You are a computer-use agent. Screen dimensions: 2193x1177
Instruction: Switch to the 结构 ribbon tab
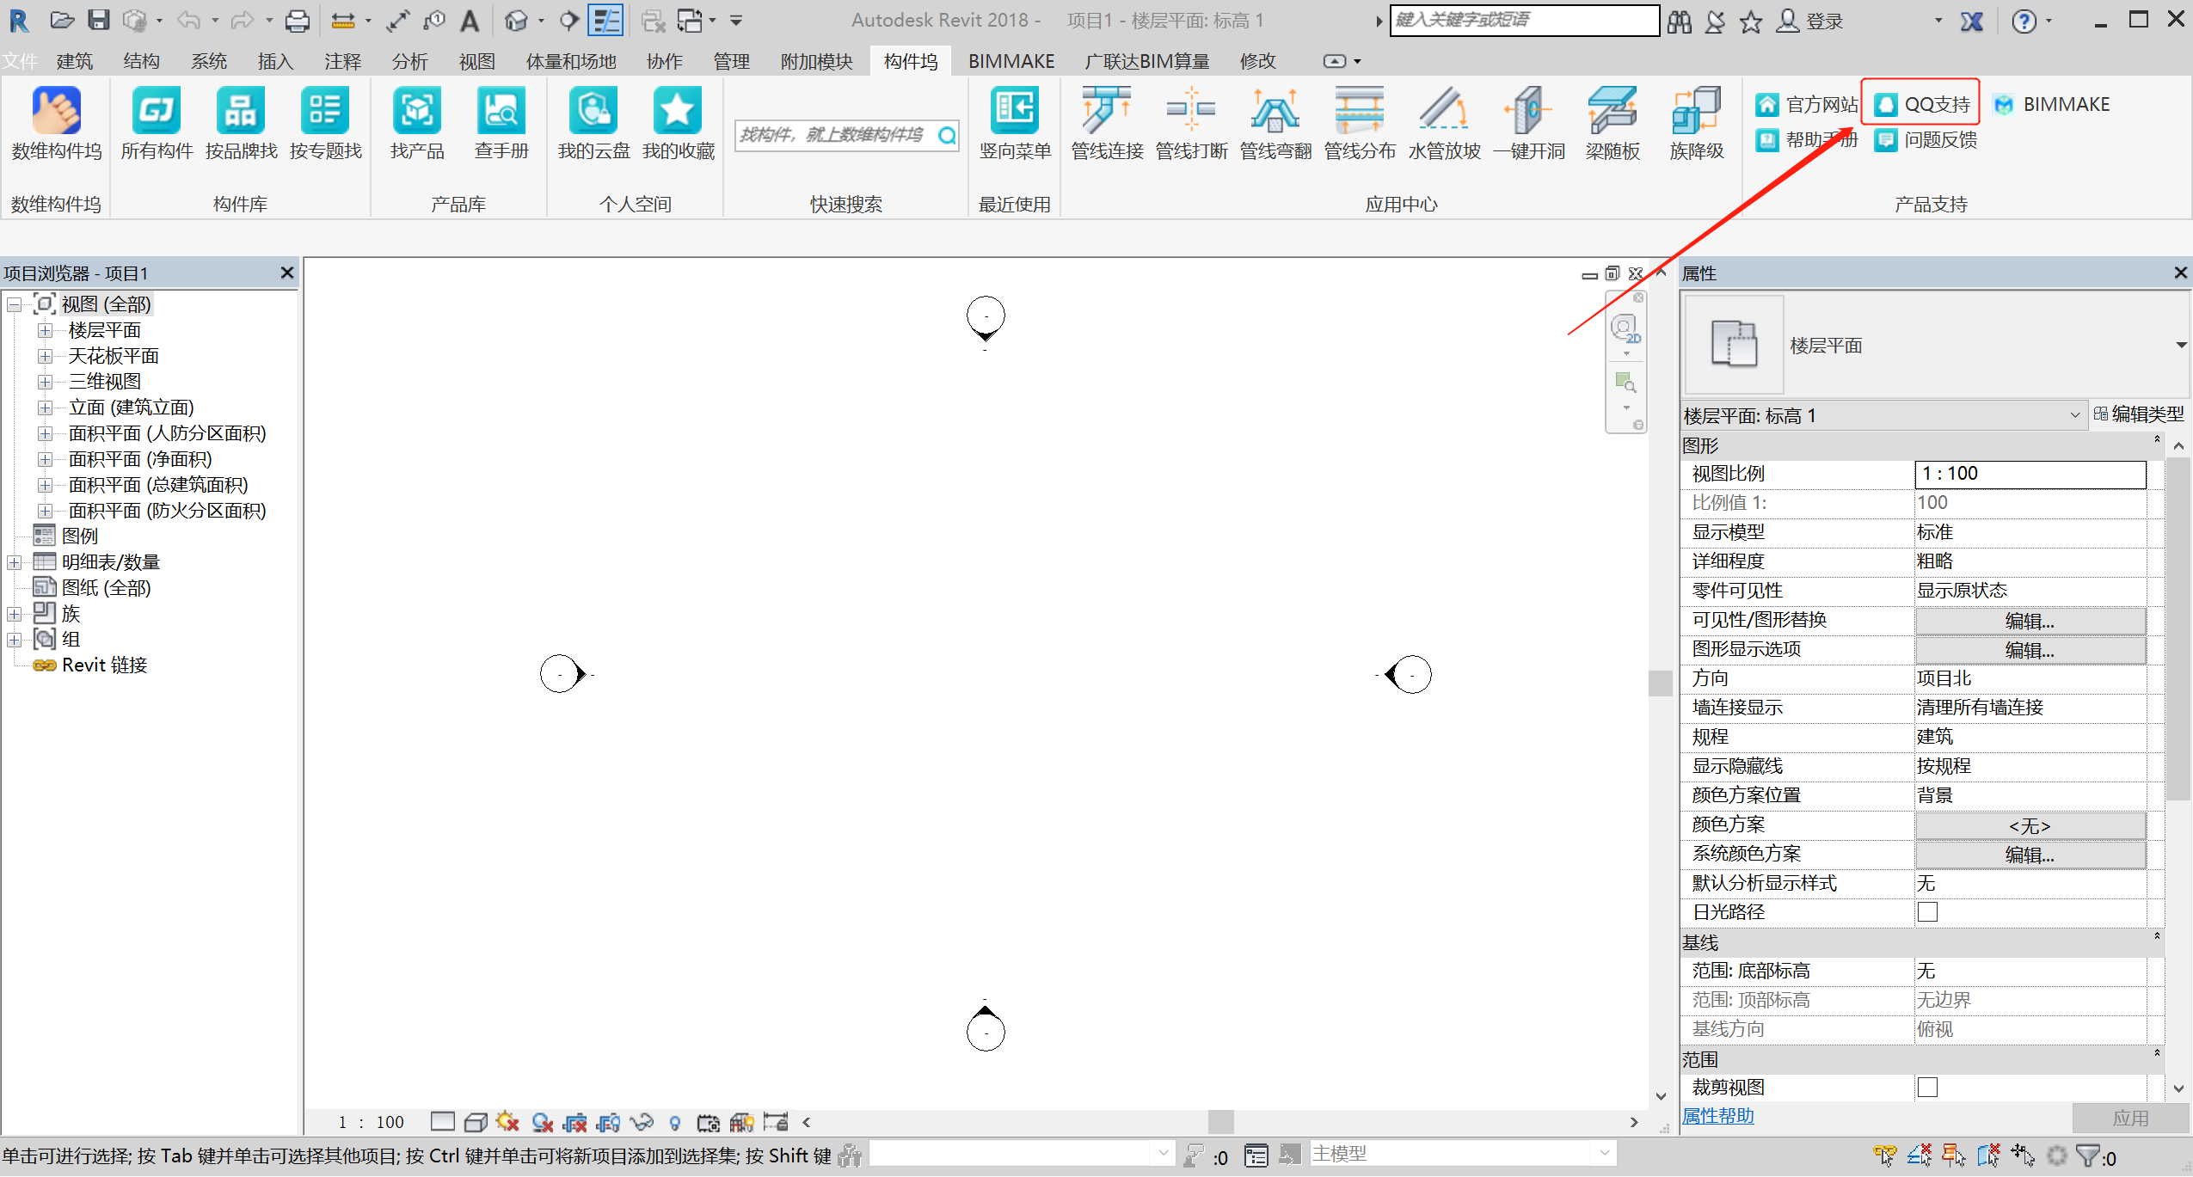[x=142, y=61]
